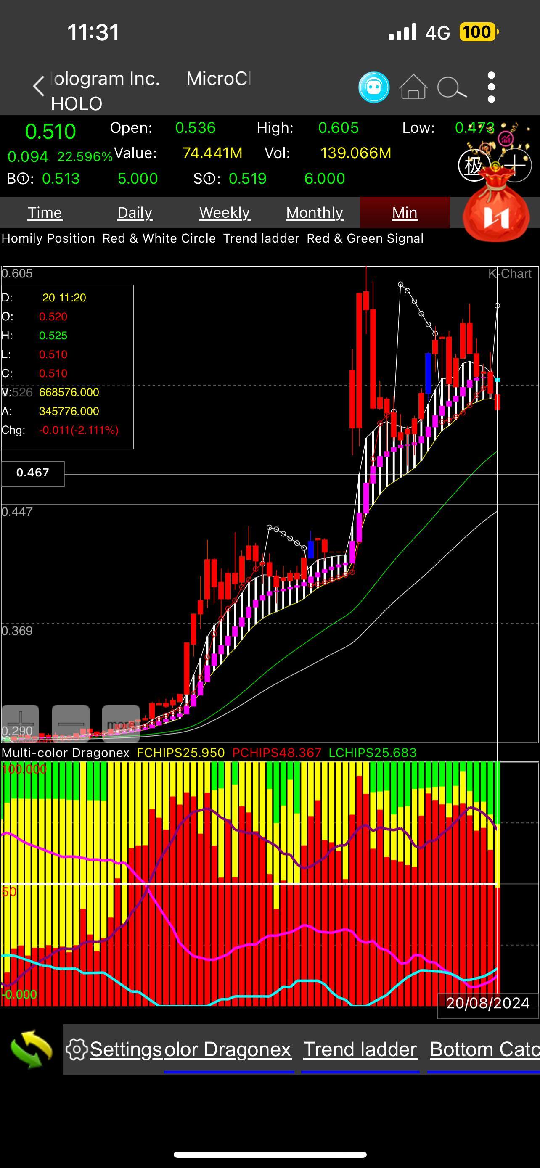Zoom in chart with plus button
The height and width of the screenshot is (1168, 540).
[20, 723]
